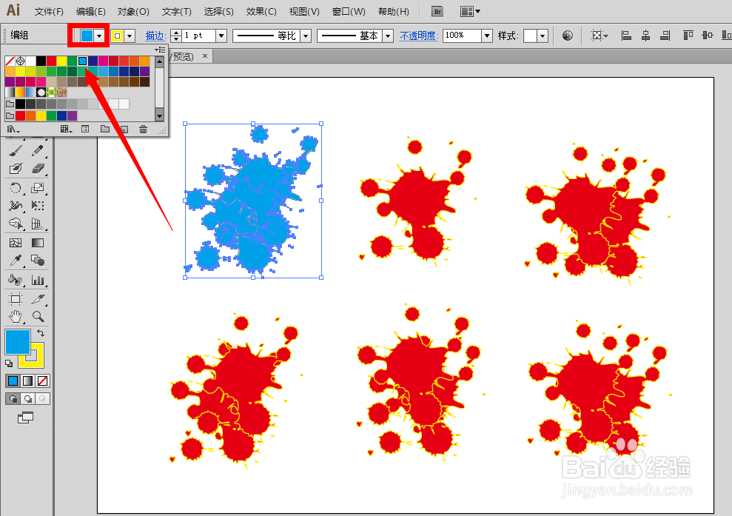Open the arrange documents dropdown
Viewport: 732px width, 516px height.
click(470, 12)
